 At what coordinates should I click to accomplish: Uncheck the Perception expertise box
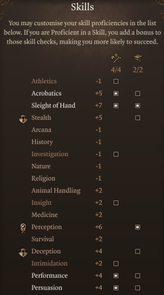click(x=137, y=227)
